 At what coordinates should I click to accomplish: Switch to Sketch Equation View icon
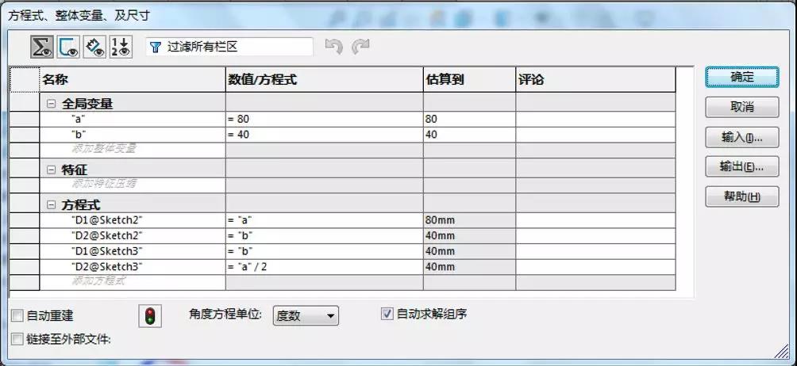tap(68, 47)
